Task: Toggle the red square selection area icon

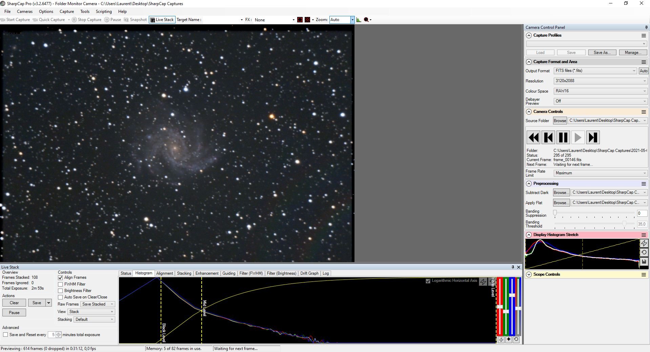Action: click(300, 20)
